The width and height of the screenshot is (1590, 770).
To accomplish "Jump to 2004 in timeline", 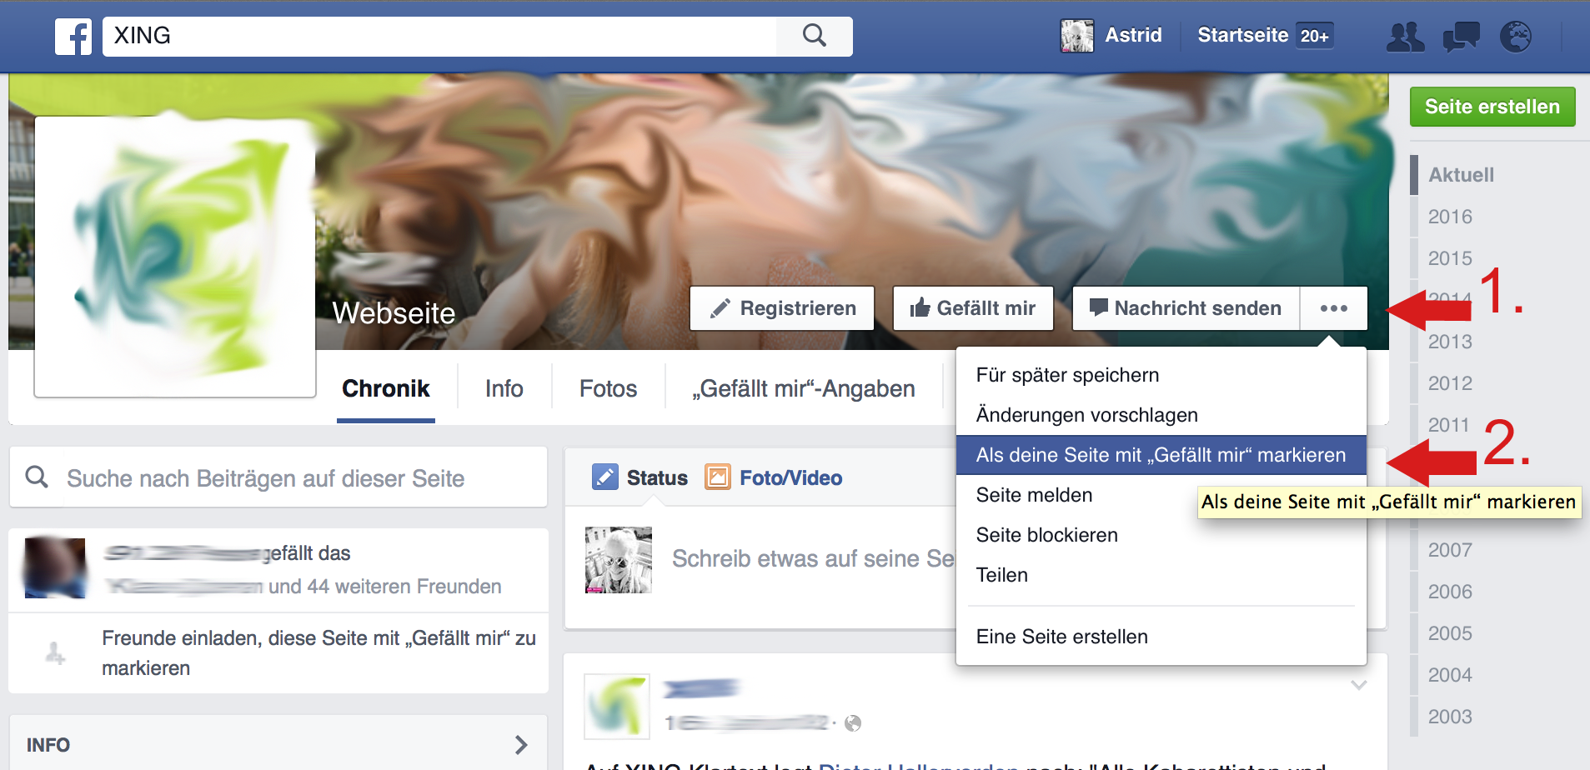I will 1450,675.
